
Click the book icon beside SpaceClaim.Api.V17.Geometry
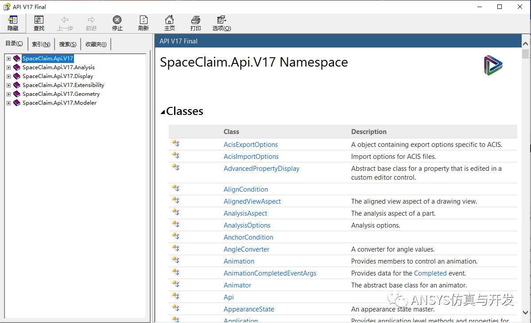tap(17, 94)
